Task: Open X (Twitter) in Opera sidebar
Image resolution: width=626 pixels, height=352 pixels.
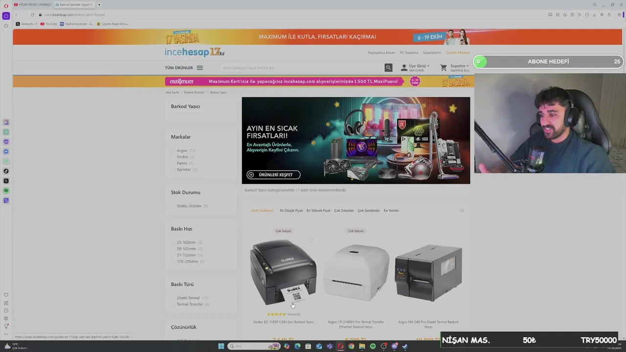Action: click(x=6, y=181)
